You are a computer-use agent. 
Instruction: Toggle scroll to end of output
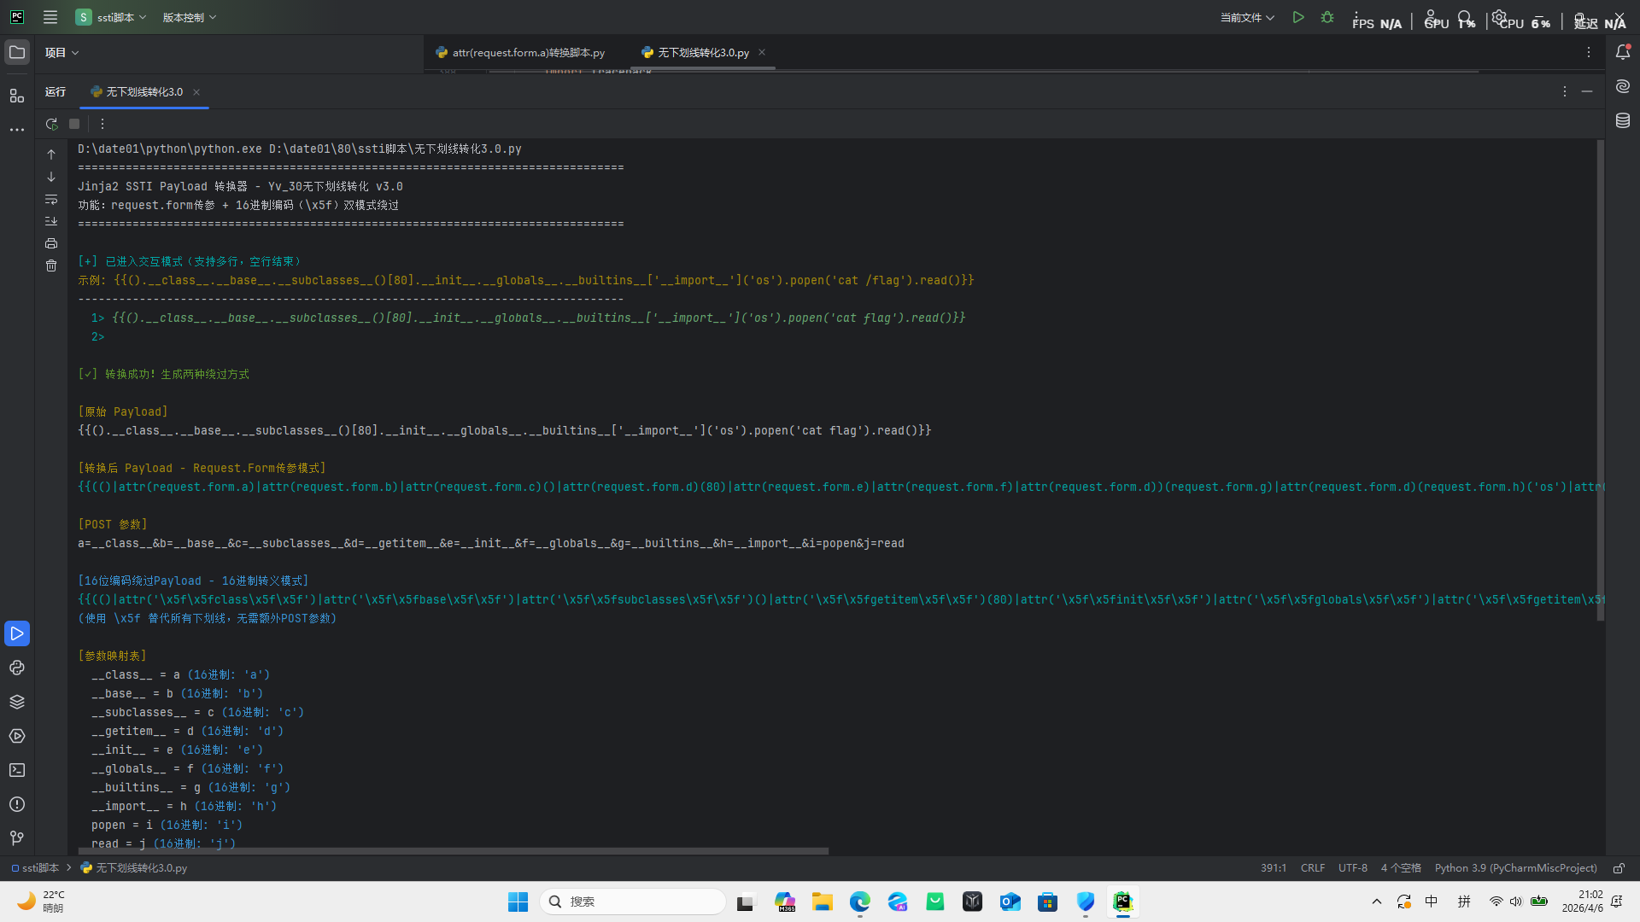point(51,221)
